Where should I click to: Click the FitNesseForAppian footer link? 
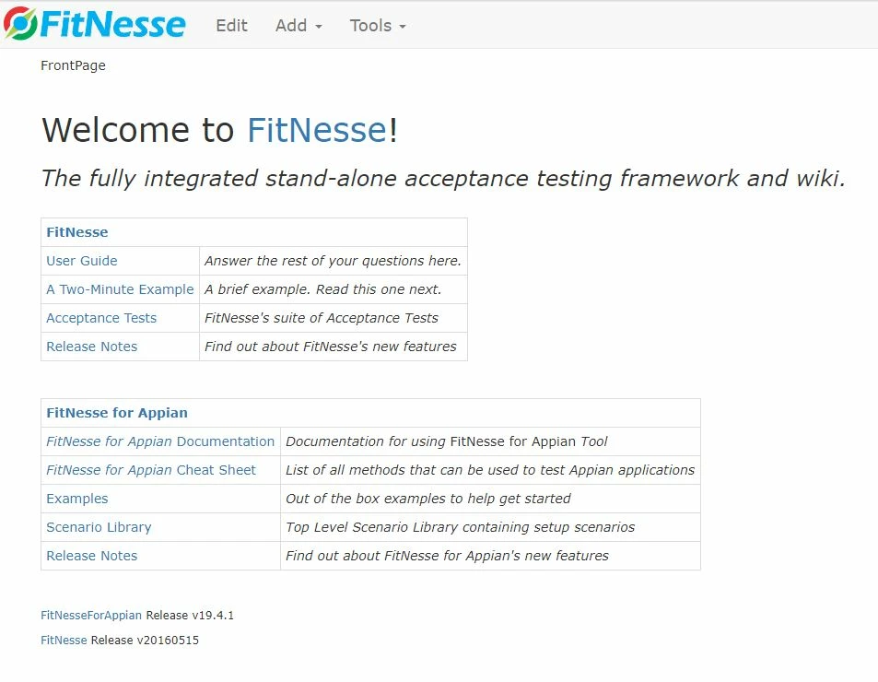coord(91,616)
